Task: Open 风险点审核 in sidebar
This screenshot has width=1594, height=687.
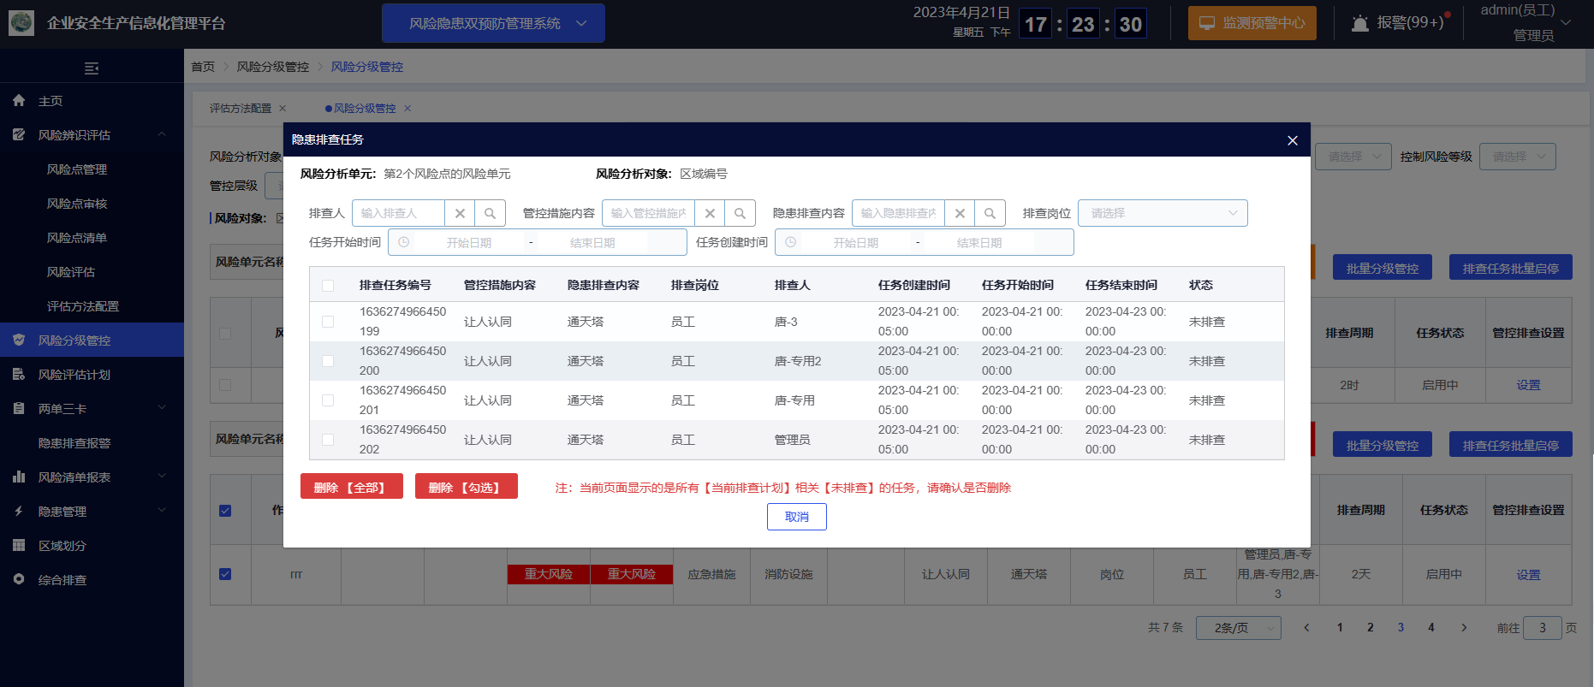Action: (x=77, y=204)
